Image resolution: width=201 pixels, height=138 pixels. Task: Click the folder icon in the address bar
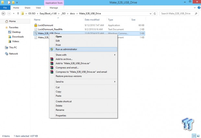(x=23, y=14)
